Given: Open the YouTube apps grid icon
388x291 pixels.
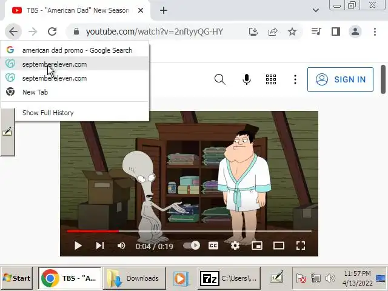Looking at the screenshot, I should 271,79.
